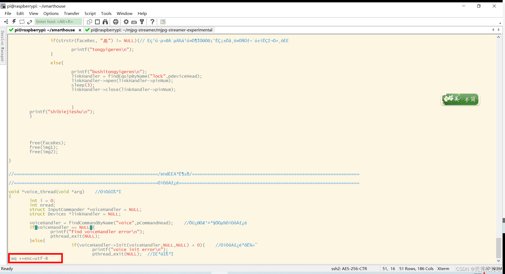Image resolution: width=505 pixels, height=274 pixels.
Task: Click the Copy toolbar icon
Action: click(90, 22)
